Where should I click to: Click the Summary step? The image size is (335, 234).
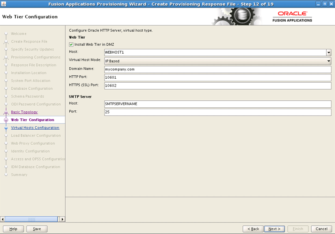19,175
